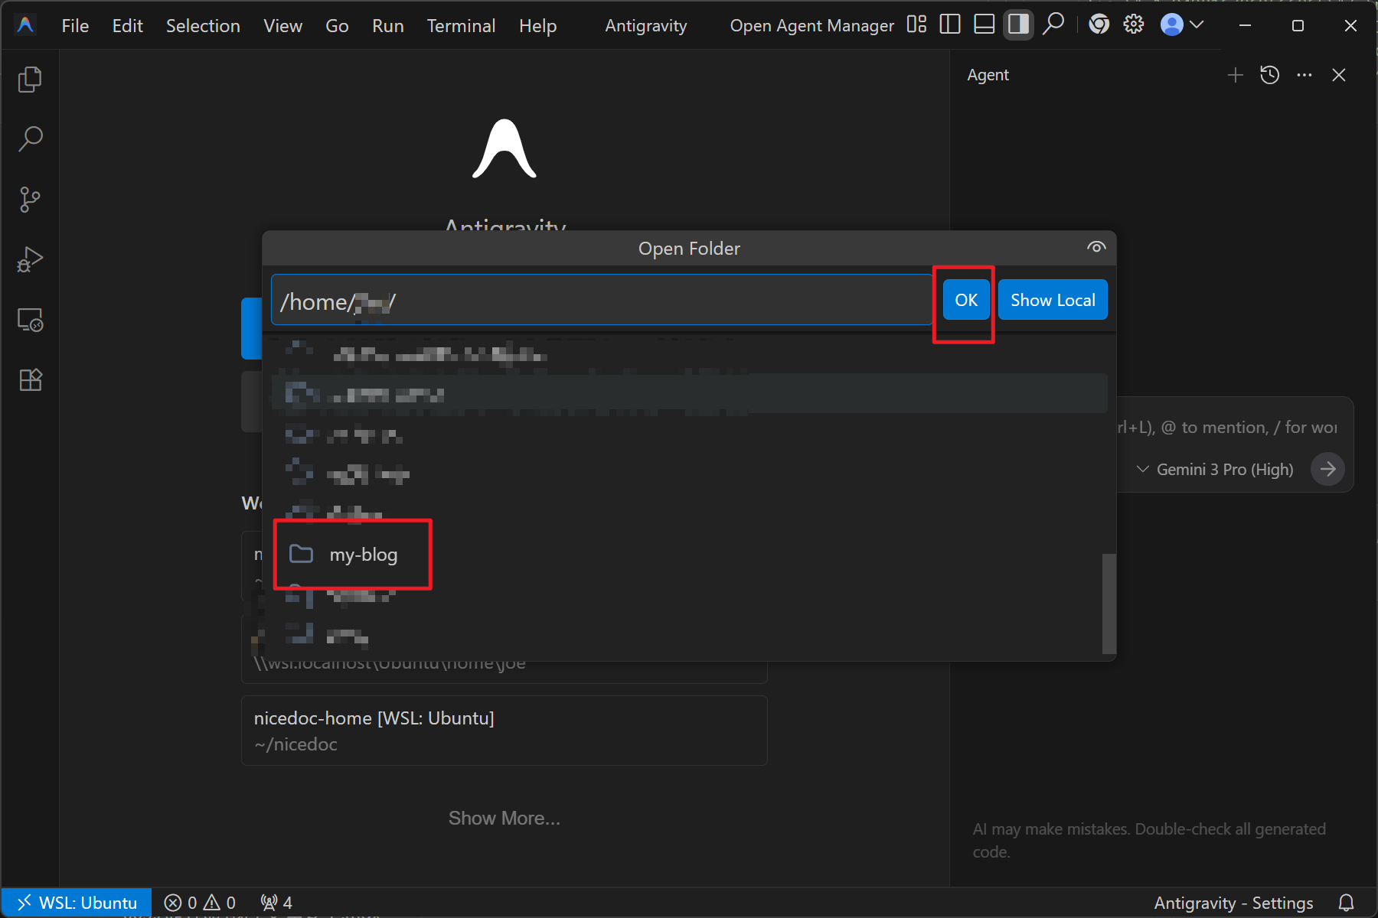The height and width of the screenshot is (918, 1378).
Task: Show past agent conversations history
Action: click(x=1269, y=75)
